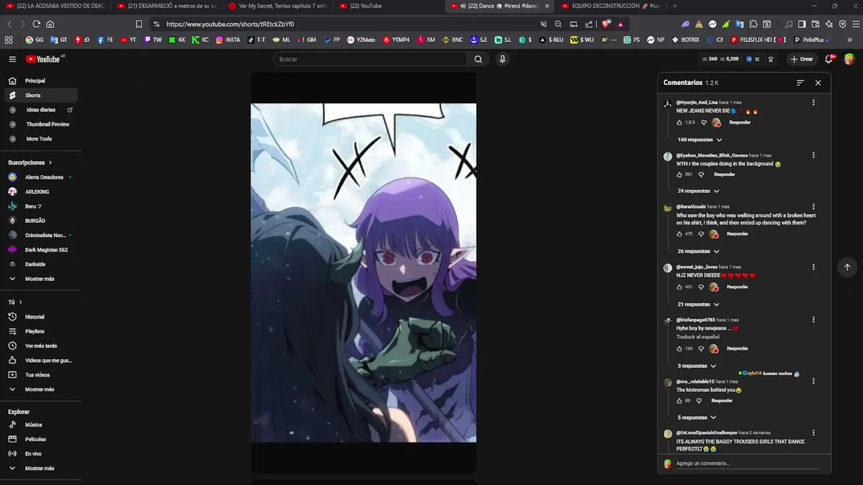Dislike the Eyekon_Monstiez comment

point(701,174)
